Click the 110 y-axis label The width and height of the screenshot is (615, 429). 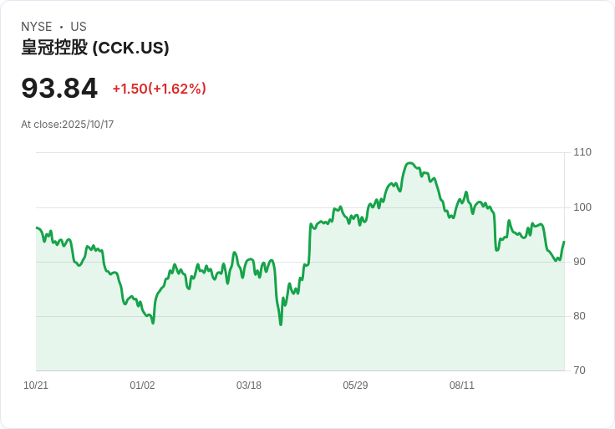click(x=582, y=152)
